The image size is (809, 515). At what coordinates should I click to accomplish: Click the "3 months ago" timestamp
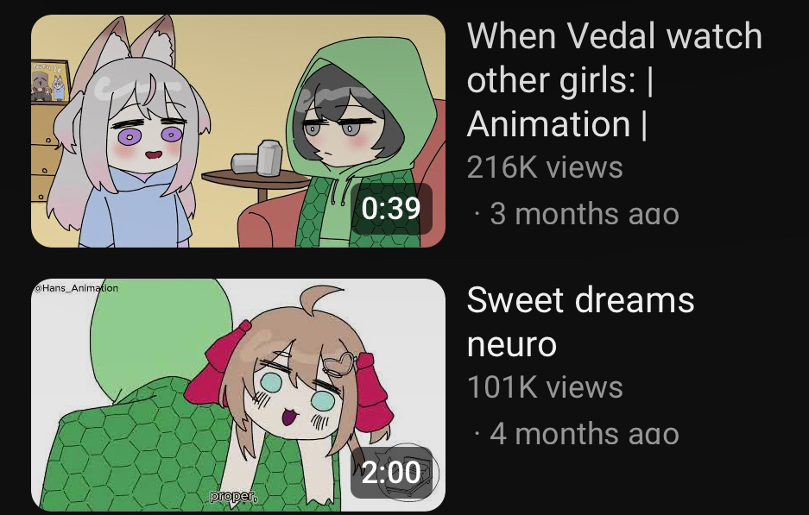click(x=584, y=213)
